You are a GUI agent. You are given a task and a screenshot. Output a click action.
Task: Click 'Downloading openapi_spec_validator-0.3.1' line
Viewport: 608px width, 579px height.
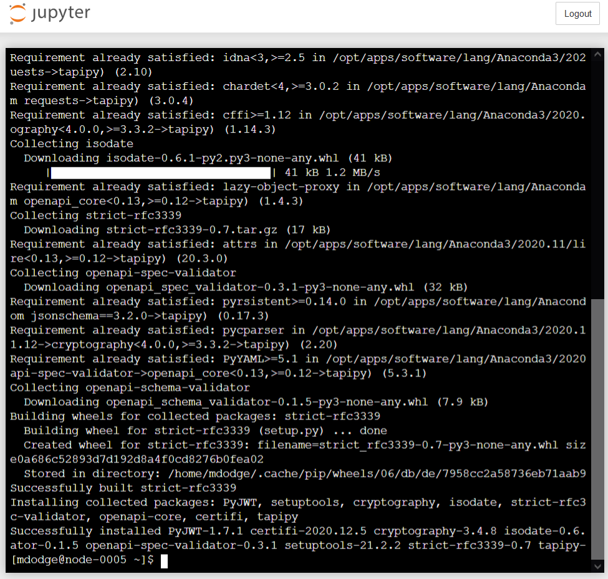click(x=246, y=287)
